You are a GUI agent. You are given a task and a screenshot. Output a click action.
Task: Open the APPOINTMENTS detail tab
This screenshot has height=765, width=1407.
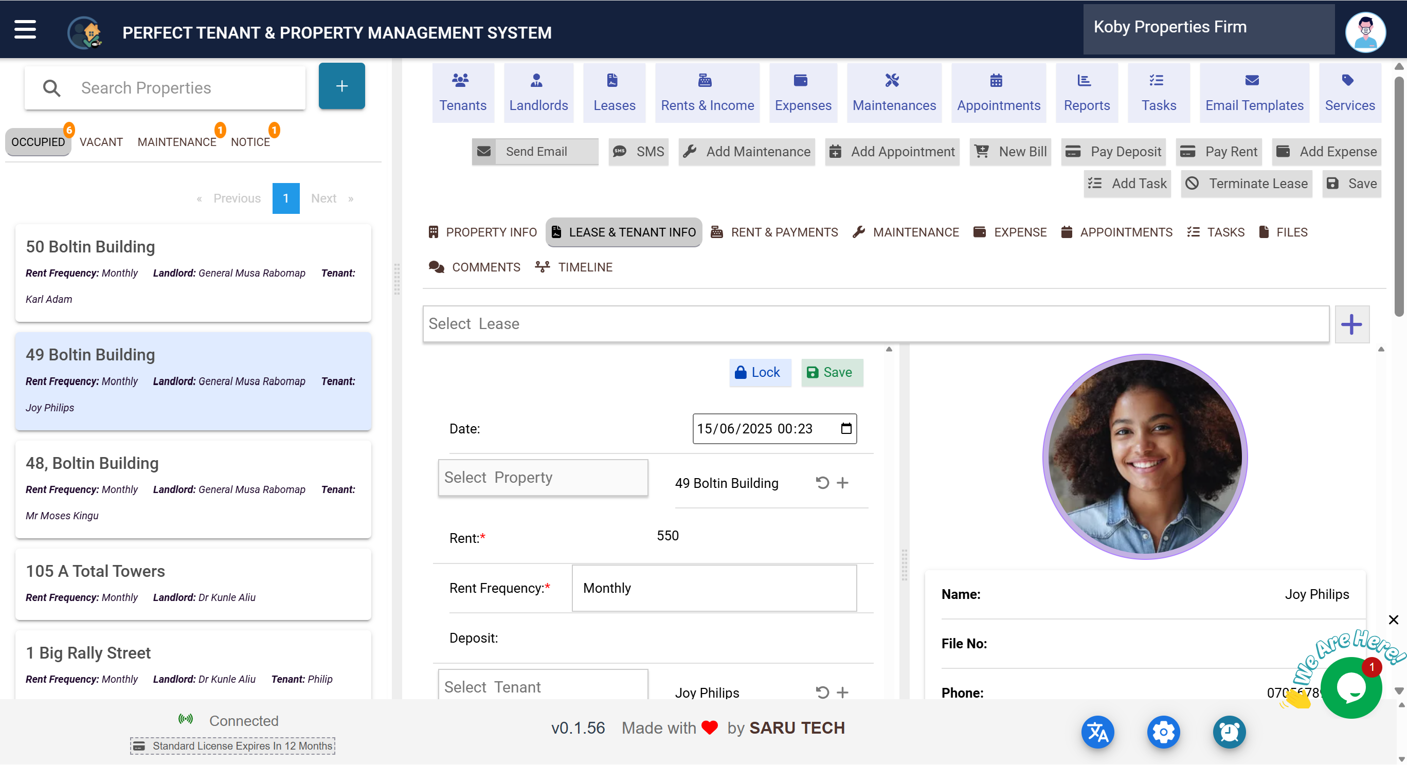[x=1116, y=232]
